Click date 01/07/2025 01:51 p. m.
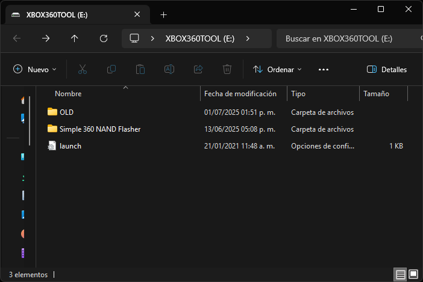This screenshot has height=282, width=423. coord(240,112)
